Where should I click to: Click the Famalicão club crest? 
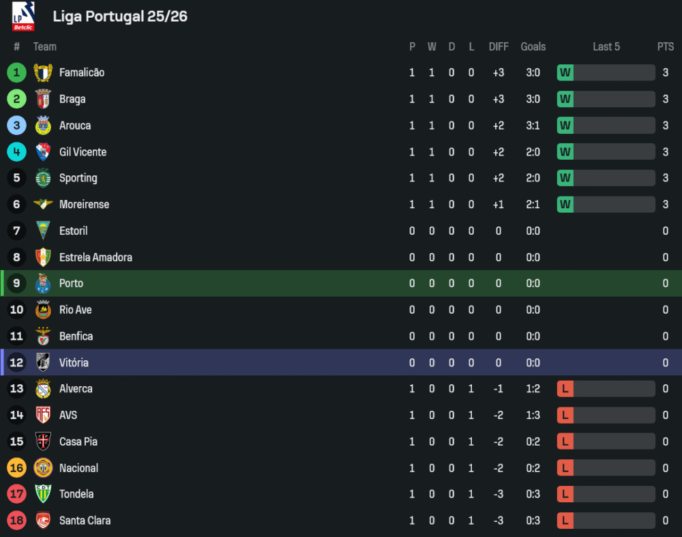click(x=43, y=72)
